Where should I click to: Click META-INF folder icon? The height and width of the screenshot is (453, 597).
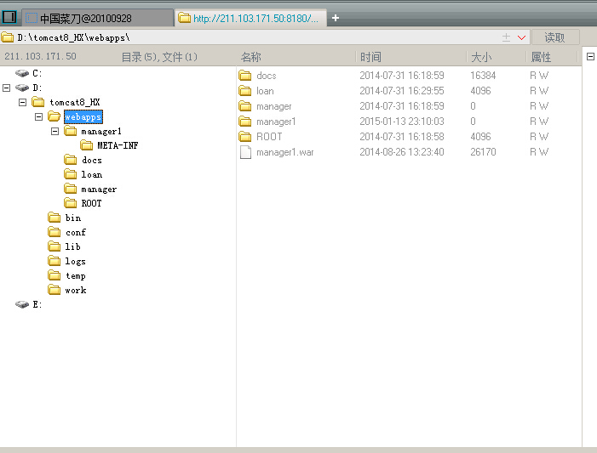coord(86,145)
